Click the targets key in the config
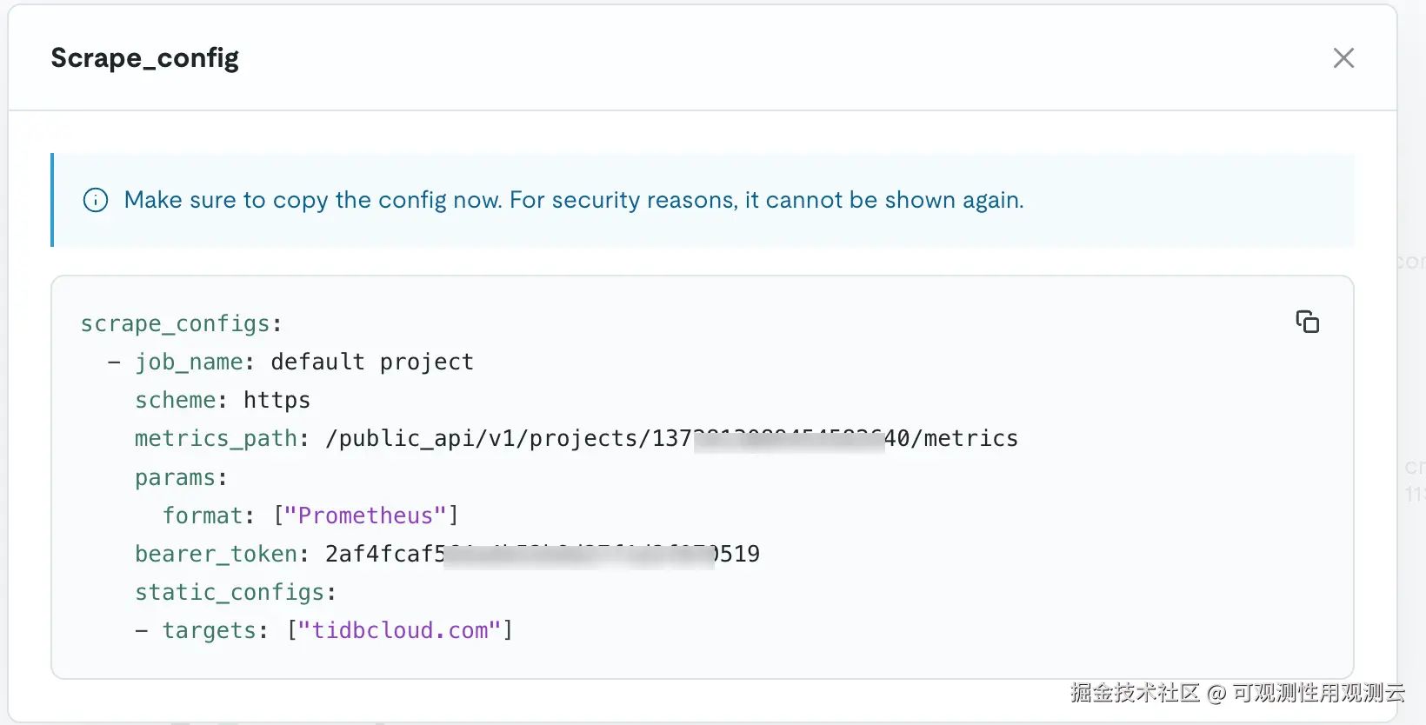This screenshot has height=725, width=1426. click(209, 630)
